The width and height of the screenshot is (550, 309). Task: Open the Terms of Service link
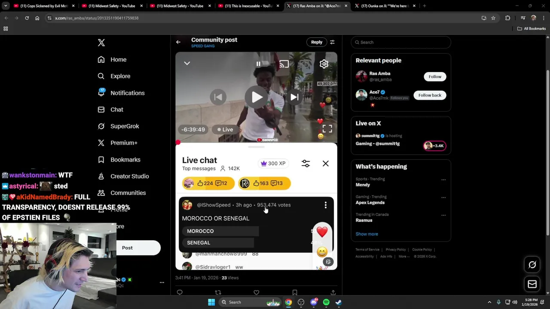click(367, 249)
